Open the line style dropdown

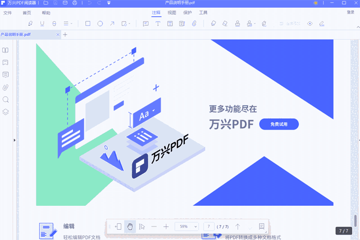68,23
